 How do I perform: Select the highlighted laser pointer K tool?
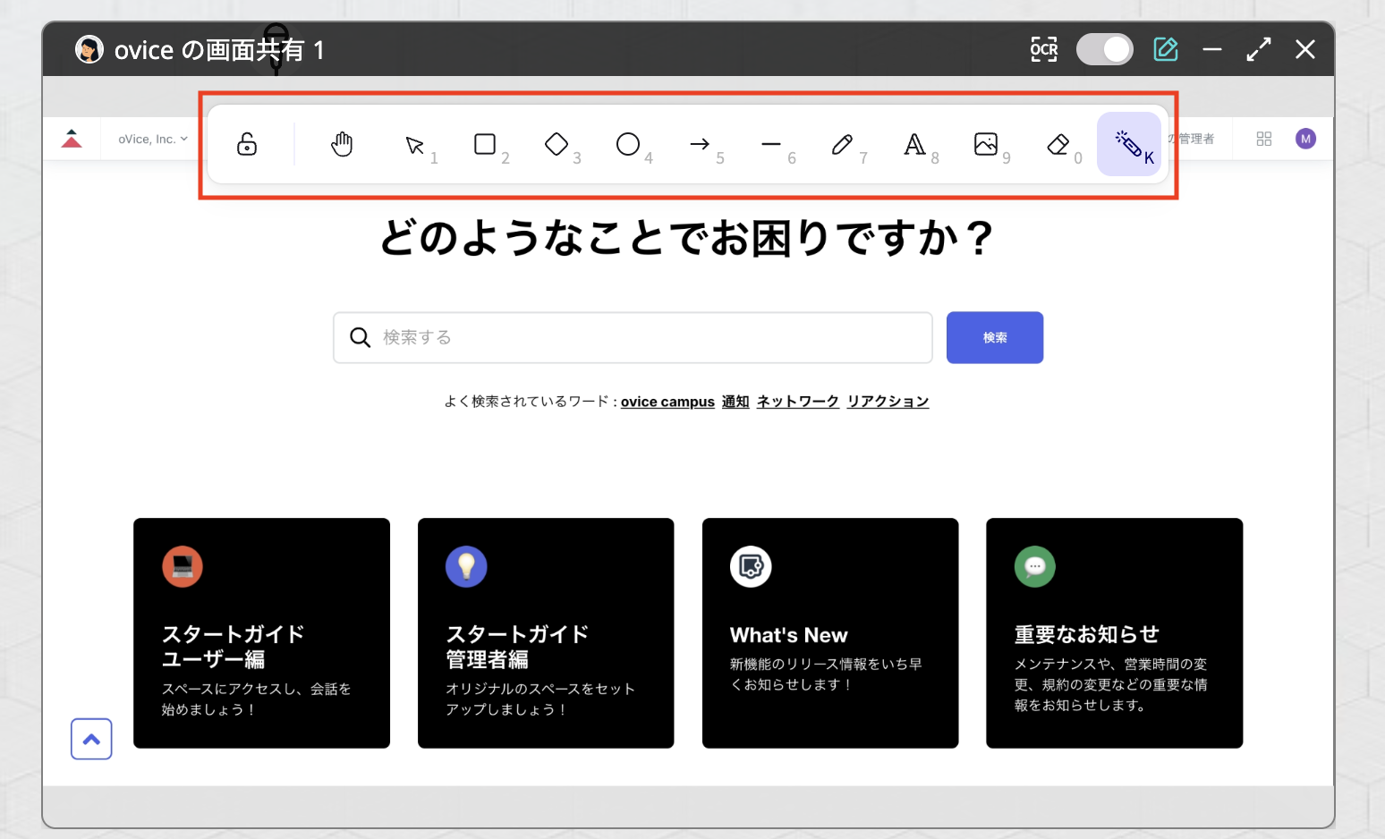click(x=1129, y=144)
